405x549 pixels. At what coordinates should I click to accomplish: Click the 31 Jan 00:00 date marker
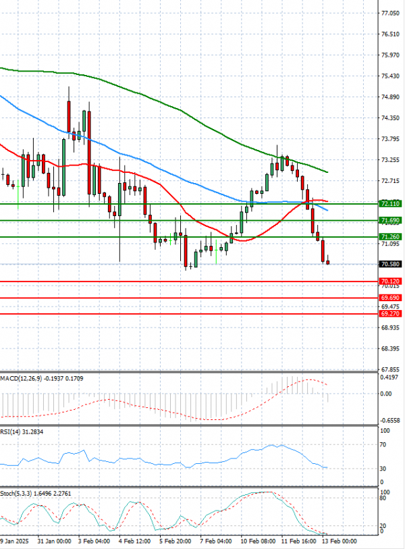53,541
